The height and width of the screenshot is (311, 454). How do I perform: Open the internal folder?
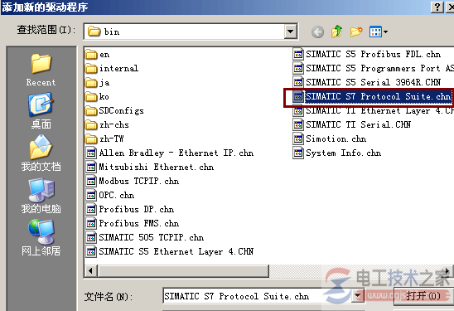tap(112, 68)
